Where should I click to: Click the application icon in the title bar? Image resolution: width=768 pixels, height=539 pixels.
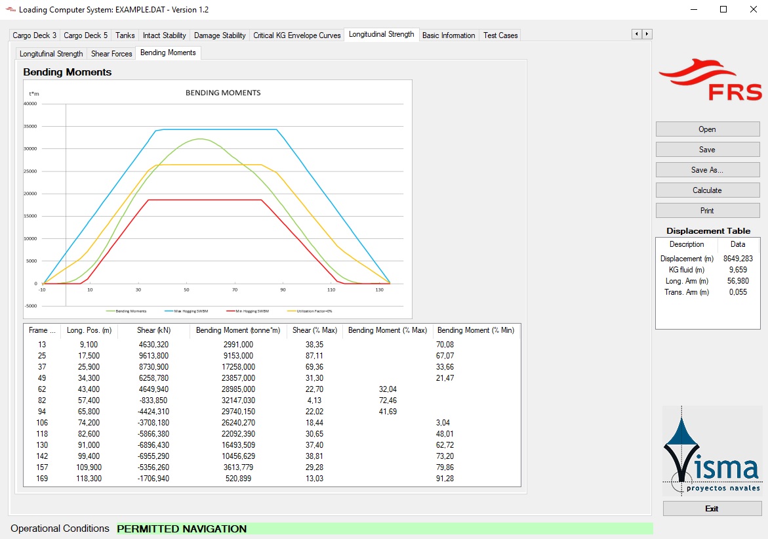click(x=10, y=9)
